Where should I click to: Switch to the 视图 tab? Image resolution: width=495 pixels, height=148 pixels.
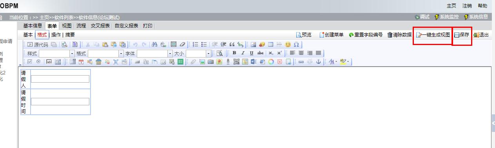[x=67, y=26]
